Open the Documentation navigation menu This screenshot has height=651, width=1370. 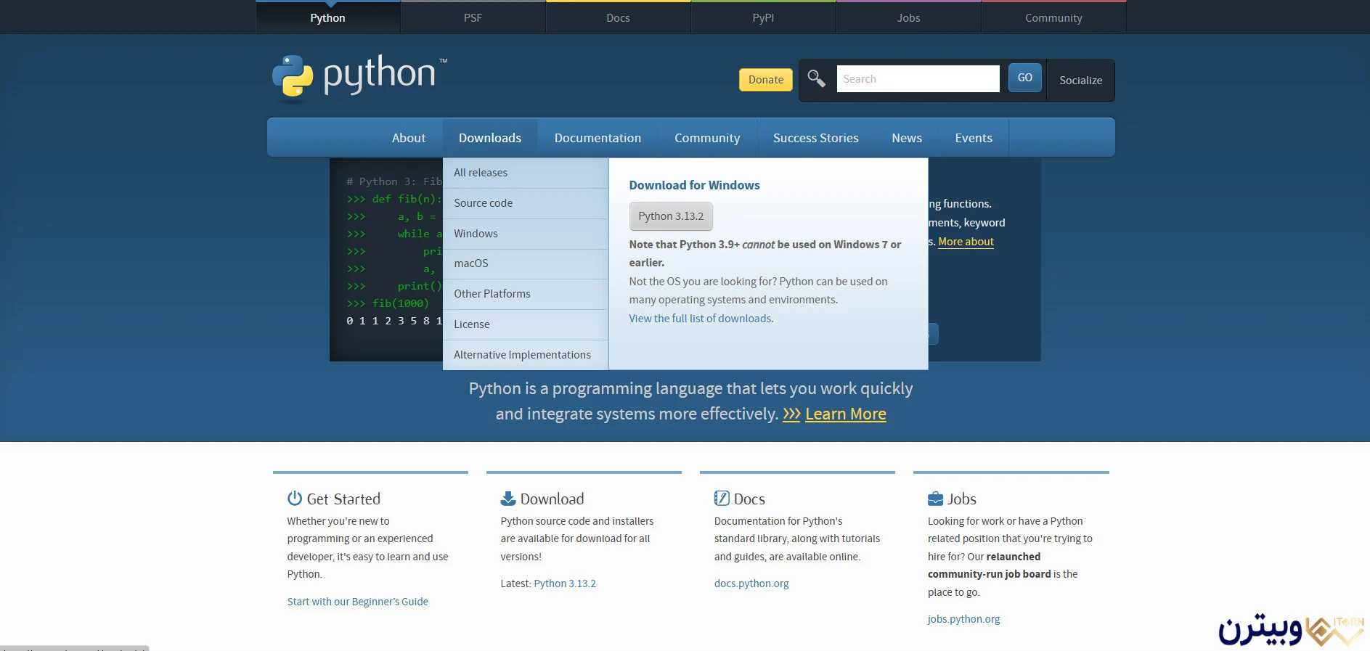[x=598, y=138]
